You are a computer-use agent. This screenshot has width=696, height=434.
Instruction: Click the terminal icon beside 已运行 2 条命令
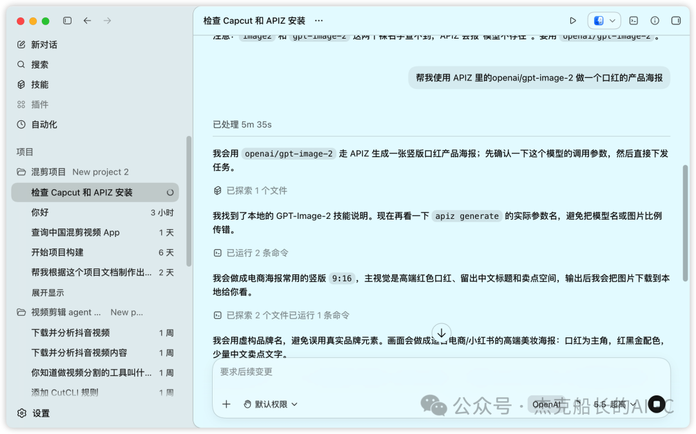(x=218, y=253)
